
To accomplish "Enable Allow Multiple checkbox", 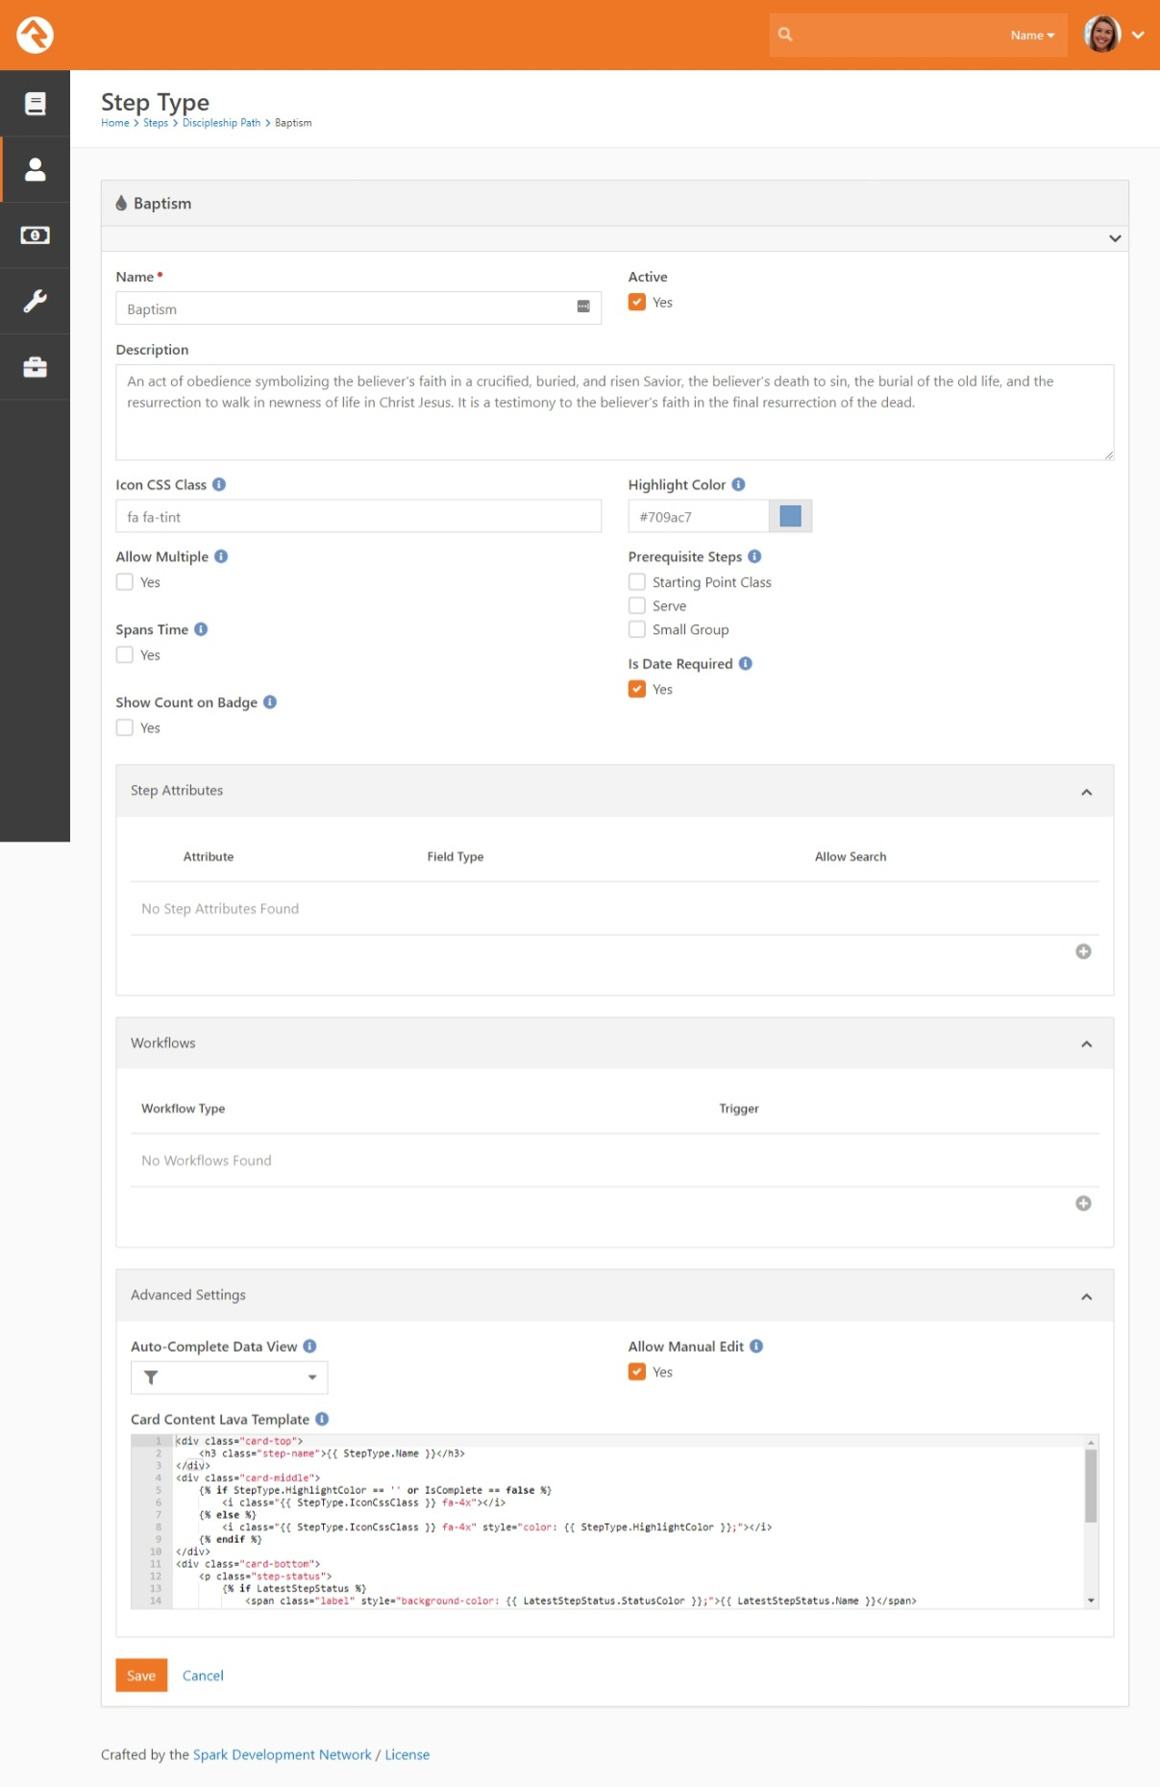I will [x=125, y=581].
